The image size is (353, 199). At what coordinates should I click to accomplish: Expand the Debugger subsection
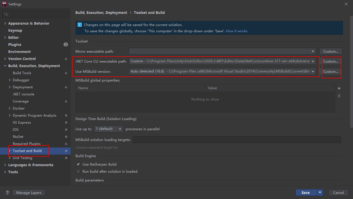10,80
